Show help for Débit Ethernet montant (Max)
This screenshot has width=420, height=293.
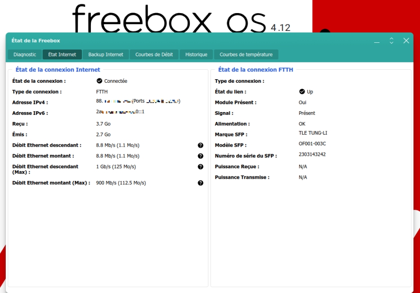(200, 183)
